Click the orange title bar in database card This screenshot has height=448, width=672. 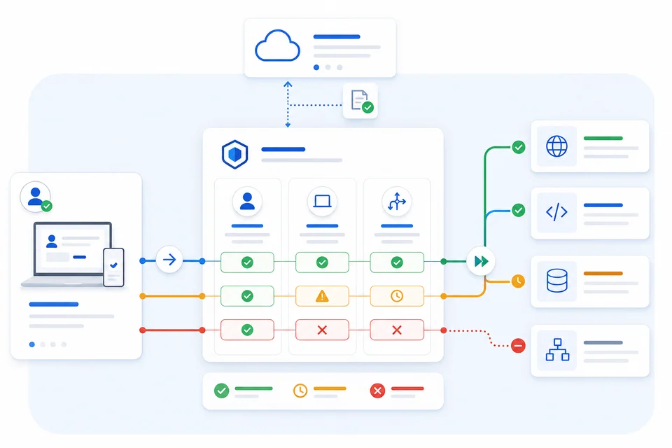click(603, 273)
